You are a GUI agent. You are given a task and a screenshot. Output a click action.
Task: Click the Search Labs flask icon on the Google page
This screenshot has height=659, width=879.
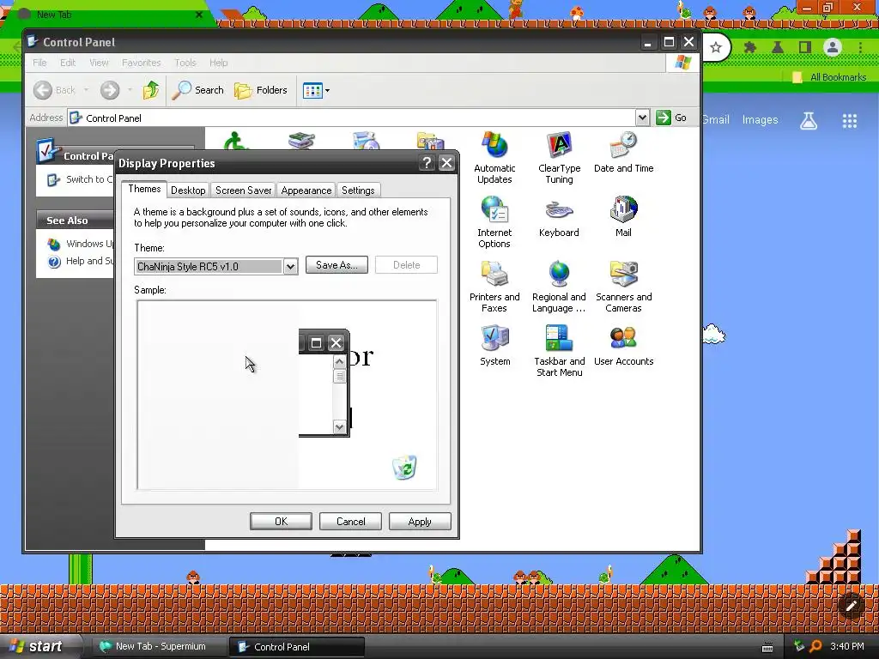pos(809,120)
